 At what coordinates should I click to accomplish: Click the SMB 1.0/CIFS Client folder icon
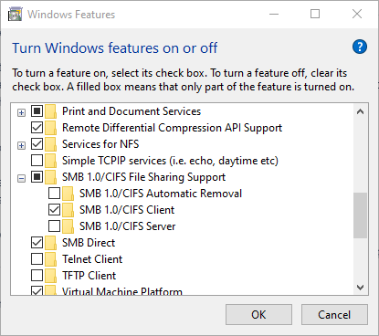[x=68, y=210]
